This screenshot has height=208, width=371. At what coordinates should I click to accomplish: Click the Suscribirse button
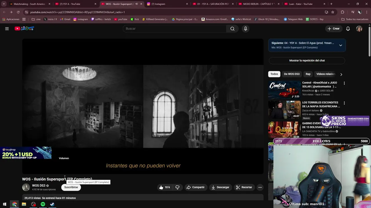tap(71, 187)
